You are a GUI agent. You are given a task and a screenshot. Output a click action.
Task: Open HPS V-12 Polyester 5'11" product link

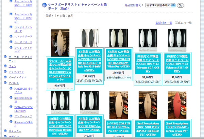(177, 64)
